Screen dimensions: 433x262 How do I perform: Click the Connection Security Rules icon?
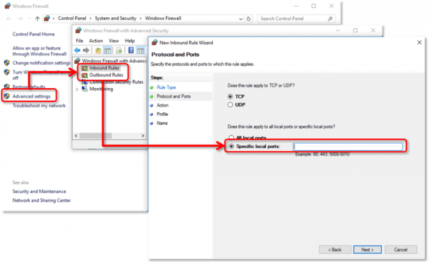pos(85,82)
